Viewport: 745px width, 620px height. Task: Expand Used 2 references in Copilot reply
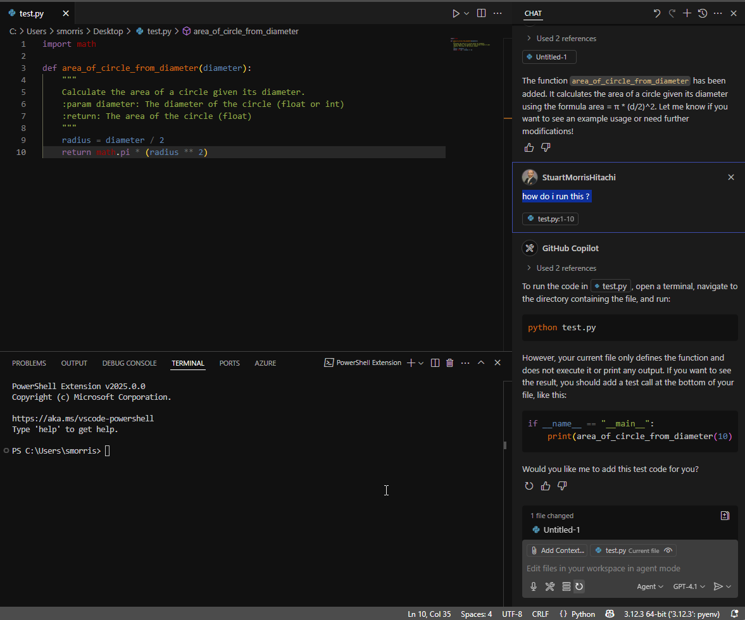[565, 268]
